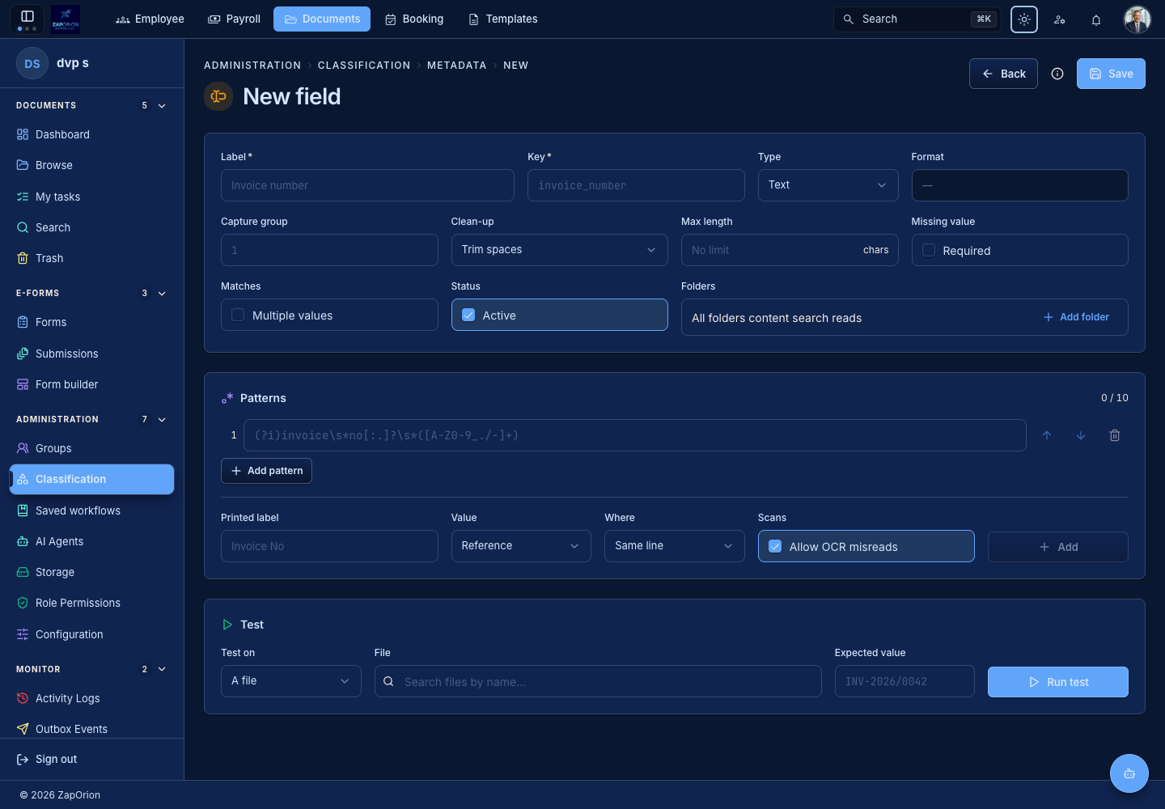Collapse the Monitor section chevron
This screenshot has height=809, width=1165.
pos(162,670)
